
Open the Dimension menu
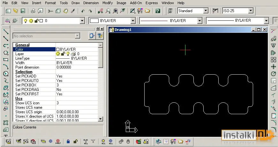coord(91,3)
